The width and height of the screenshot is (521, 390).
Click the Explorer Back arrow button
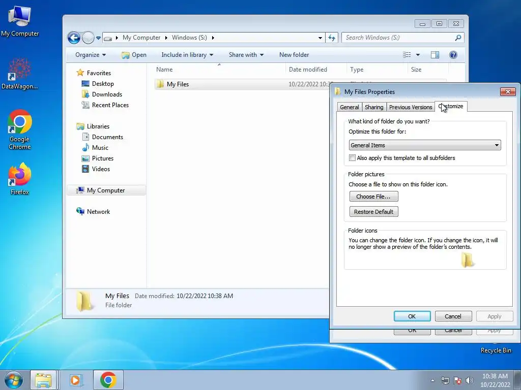[x=74, y=38]
